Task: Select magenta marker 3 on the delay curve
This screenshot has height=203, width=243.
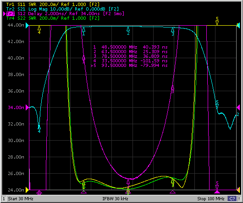Action: 173,89
